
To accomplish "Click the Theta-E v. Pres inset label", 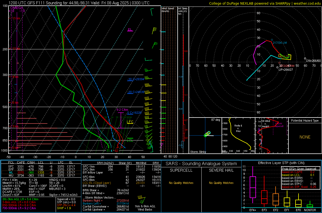I will point(238,128).
